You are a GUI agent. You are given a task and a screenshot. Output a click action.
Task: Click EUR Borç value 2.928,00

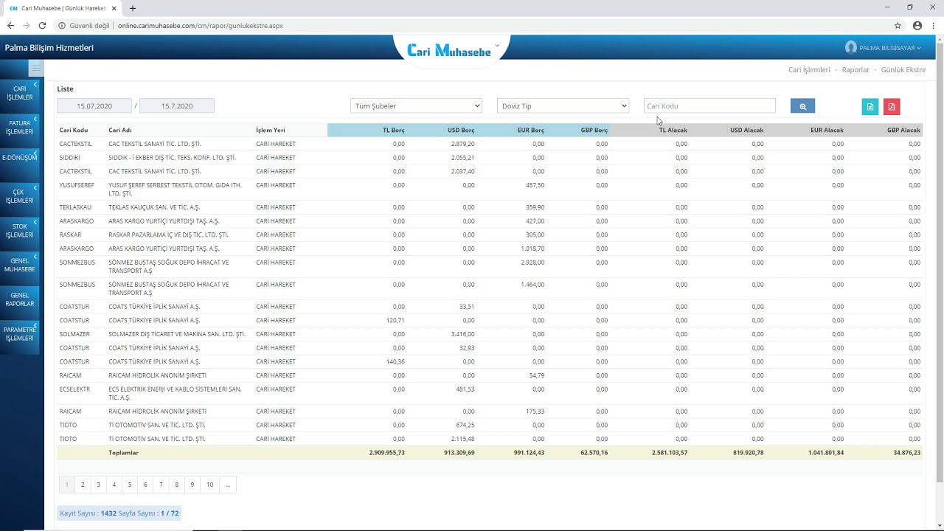pyautogui.click(x=532, y=263)
